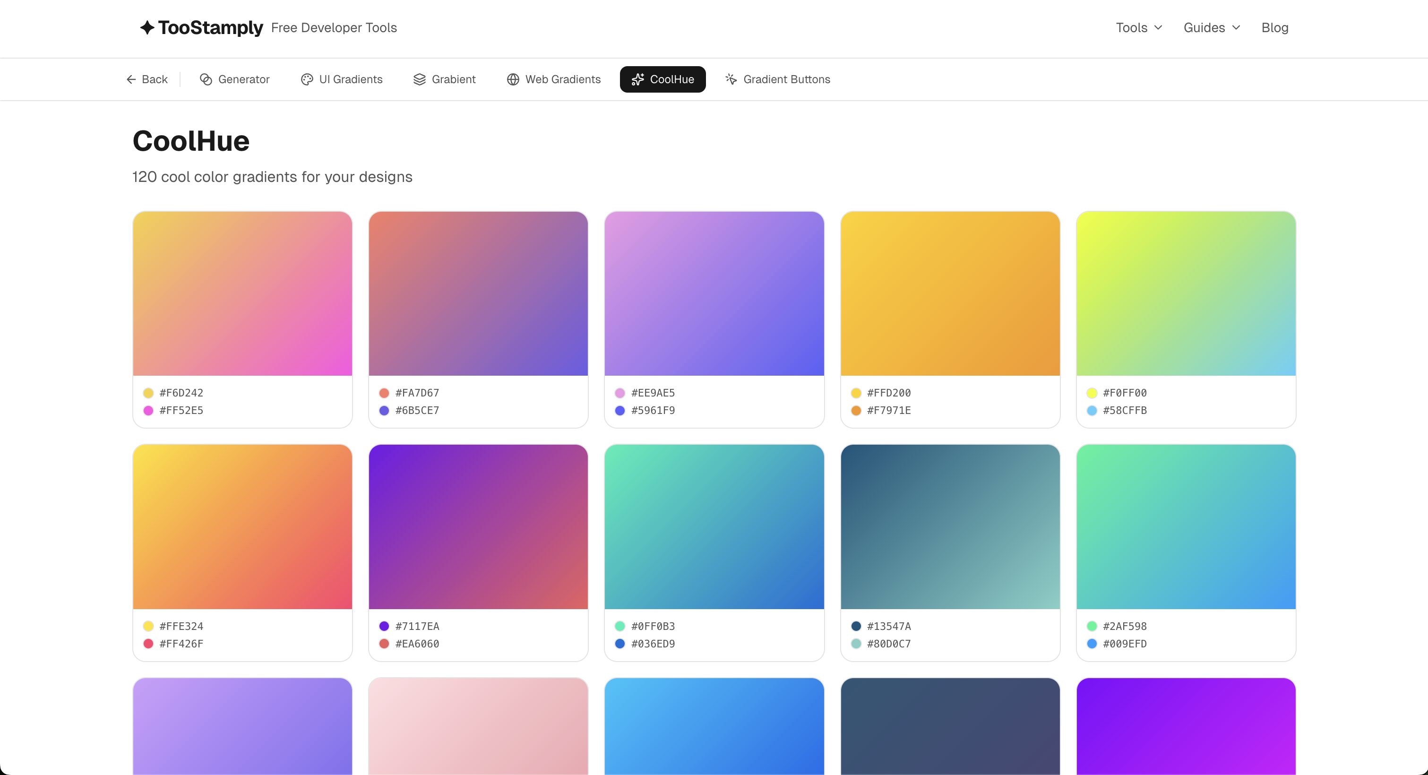Open the vivid purple-magenta gradient thumbnail in third row

1186,726
